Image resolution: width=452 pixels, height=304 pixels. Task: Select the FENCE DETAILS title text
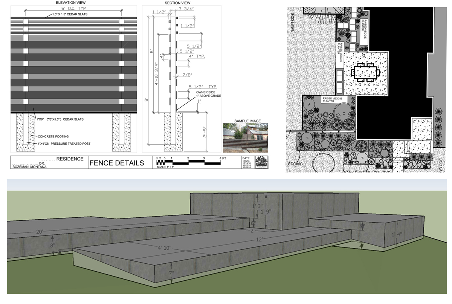[116, 163]
